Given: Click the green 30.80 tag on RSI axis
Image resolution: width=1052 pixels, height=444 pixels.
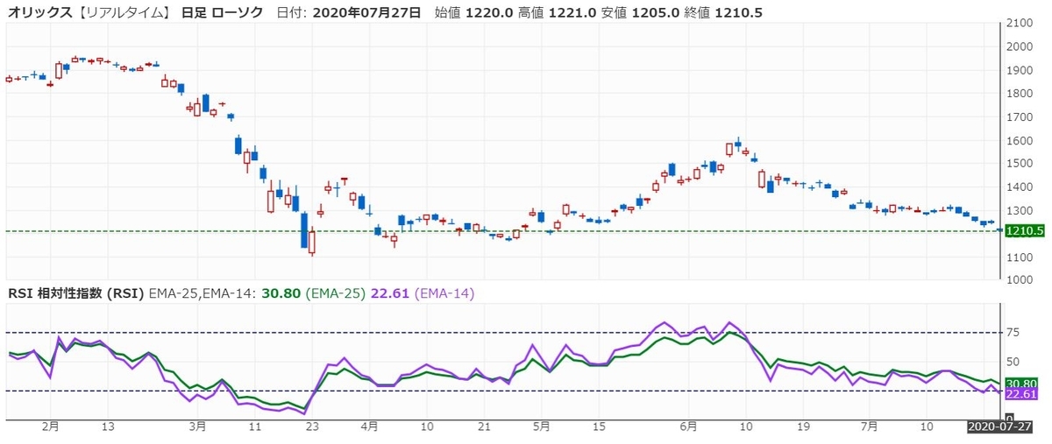Looking at the screenshot, I should click(x=1023, y=383).
